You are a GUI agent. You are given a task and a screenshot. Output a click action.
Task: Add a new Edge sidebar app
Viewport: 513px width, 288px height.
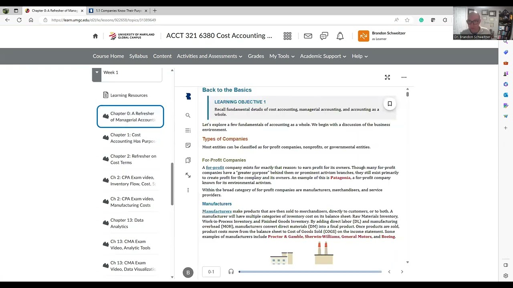(506, 128)
